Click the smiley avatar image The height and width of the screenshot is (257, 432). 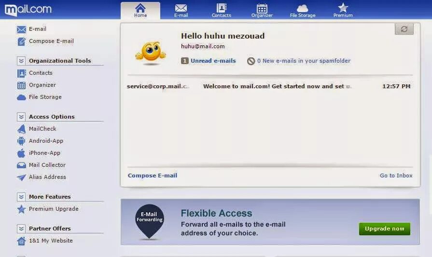(151, 54)
